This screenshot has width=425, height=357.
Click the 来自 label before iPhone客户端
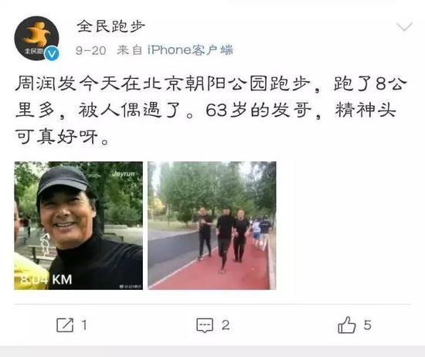pos(130,50)
